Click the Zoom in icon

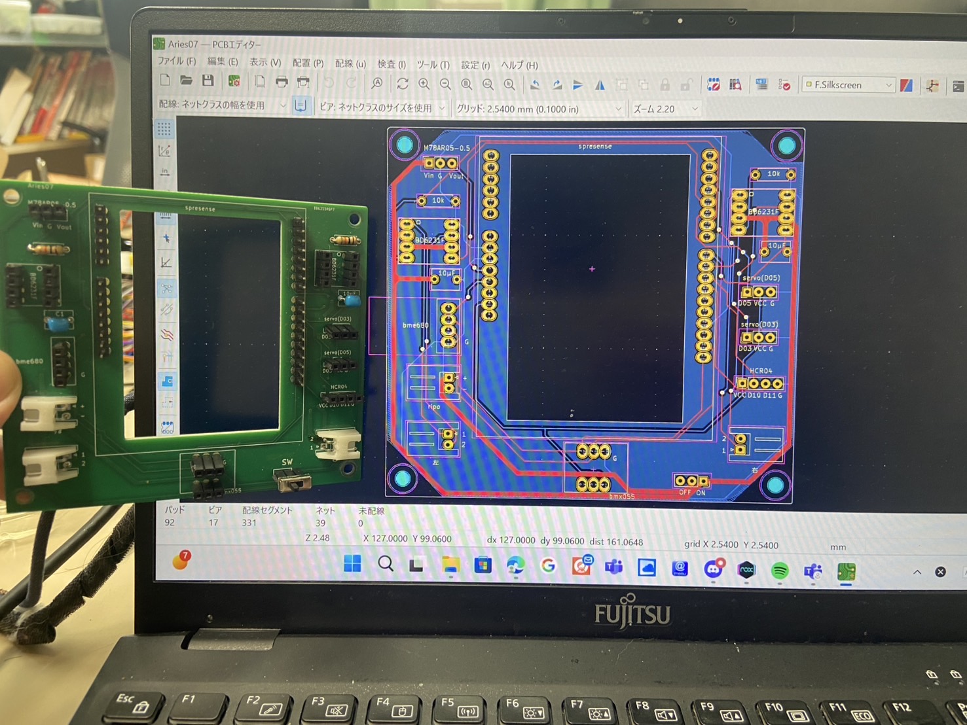pyautogui.click(x=424, y=84)
